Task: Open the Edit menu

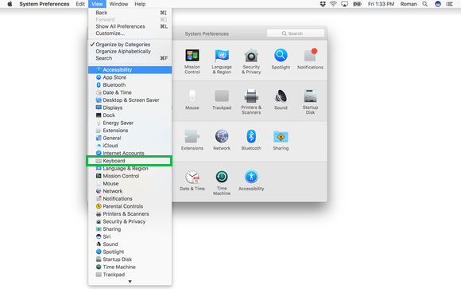Action: pos(80,4)
